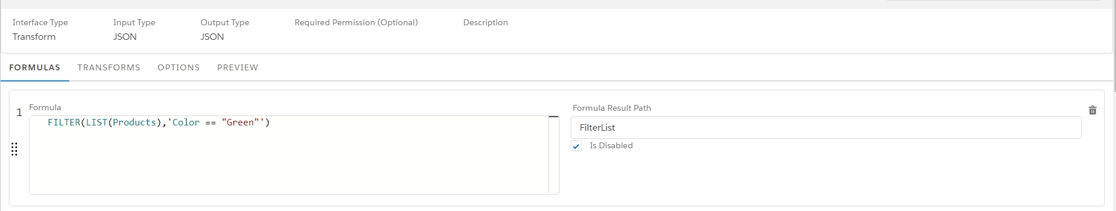The height and width of the screenshot is (211, 1116).
Task: Open the OPTIONS tab
Action: tap(179, 67)
